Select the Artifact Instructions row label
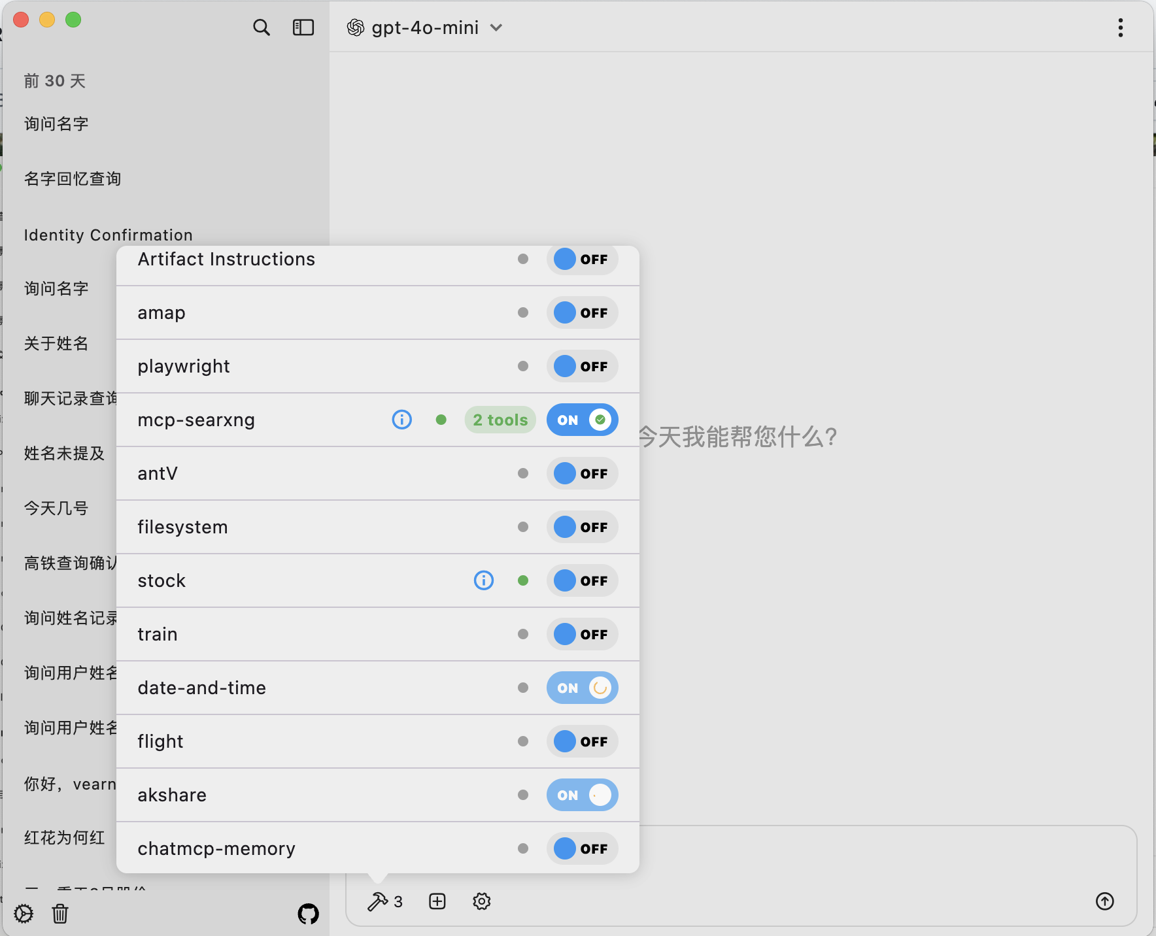Viewport: 1156px width, 936px height. pos(226,259)
